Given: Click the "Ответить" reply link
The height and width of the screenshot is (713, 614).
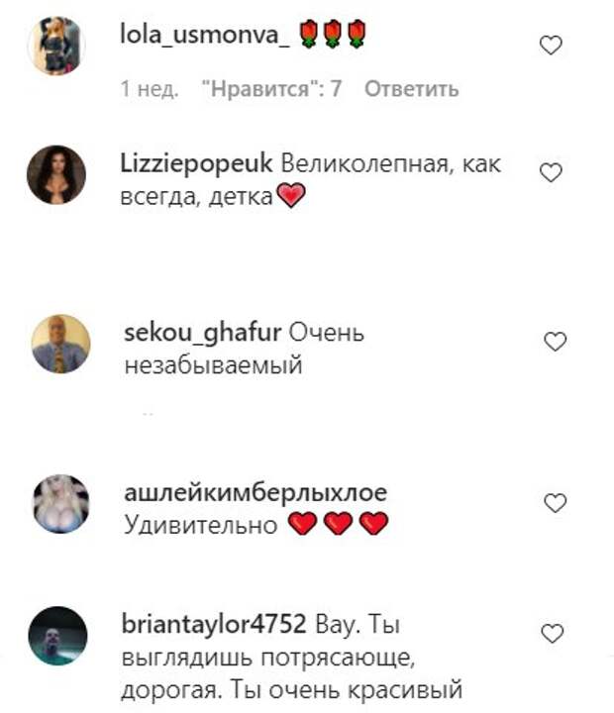Looking at the screenshot, I should click(412, 89).
